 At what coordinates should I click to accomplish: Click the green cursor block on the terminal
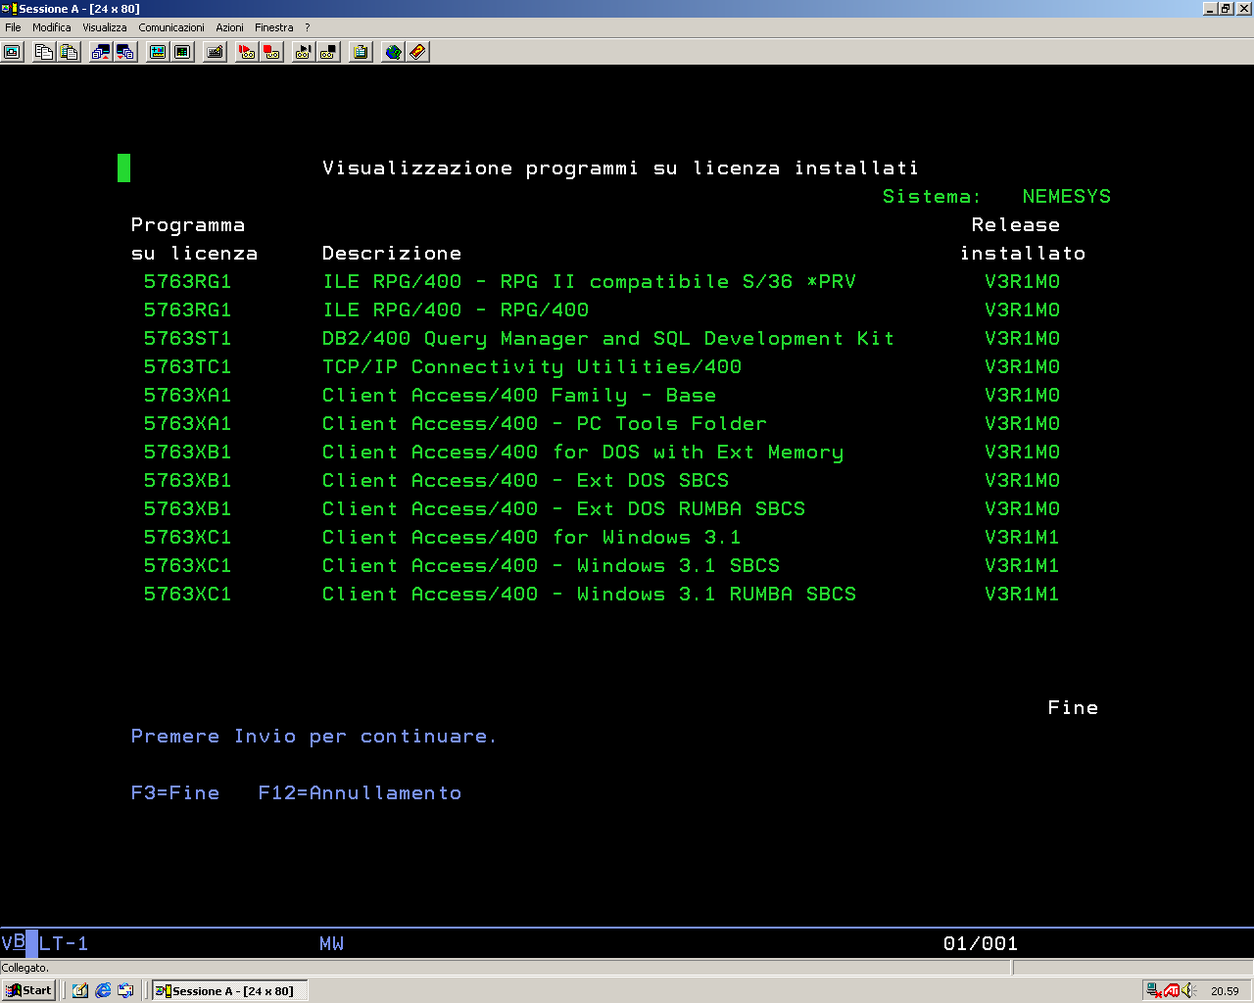[123, 167]
